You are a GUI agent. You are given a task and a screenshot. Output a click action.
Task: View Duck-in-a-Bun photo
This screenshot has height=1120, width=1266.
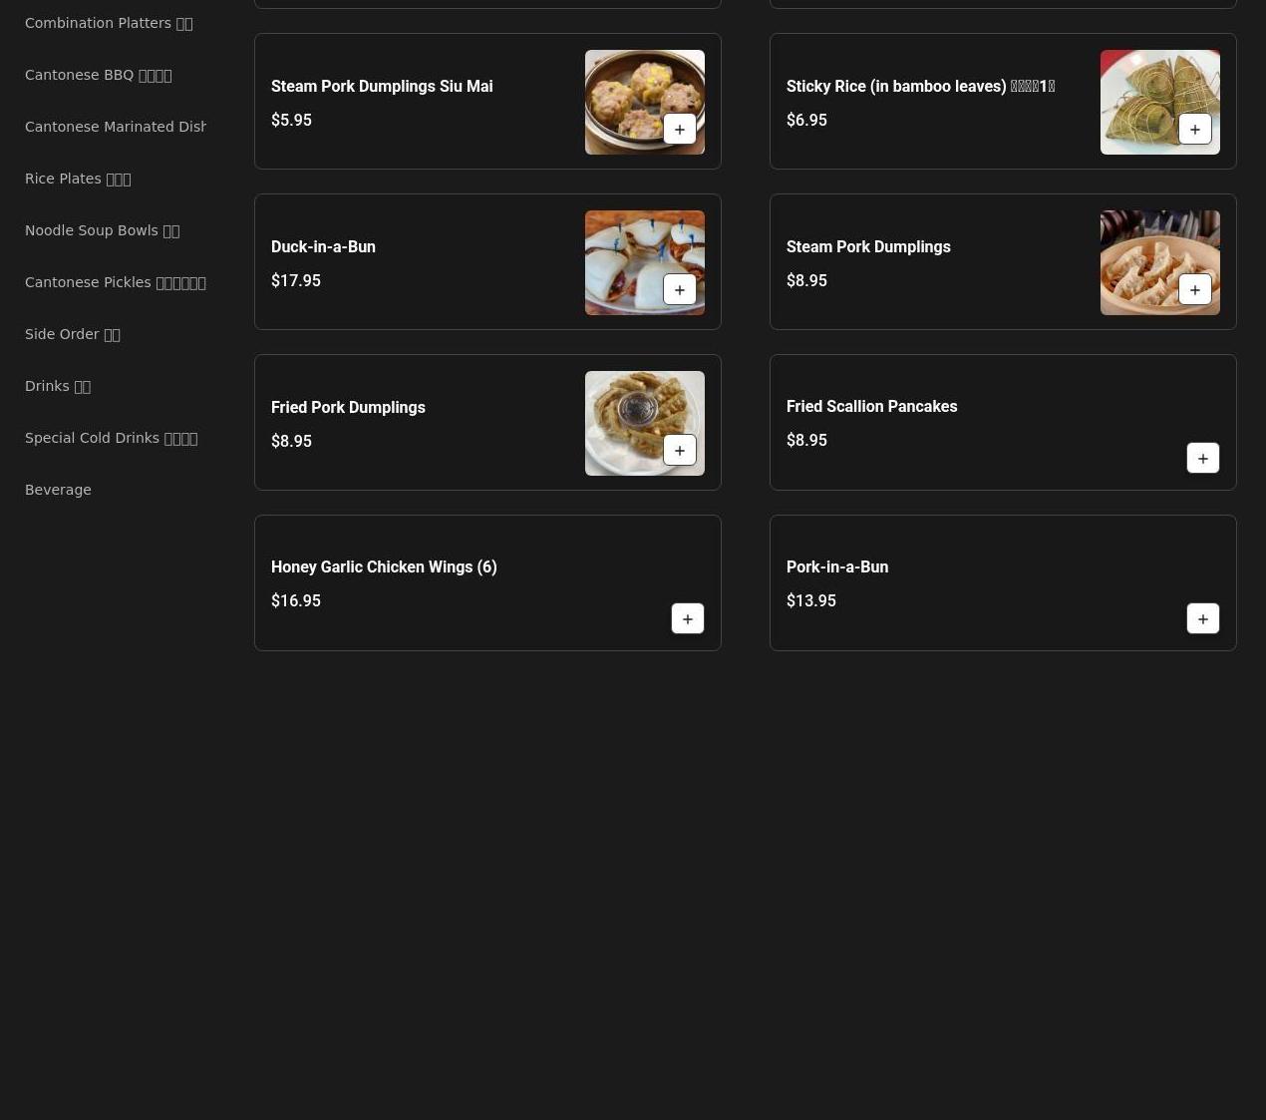point(645,262)
